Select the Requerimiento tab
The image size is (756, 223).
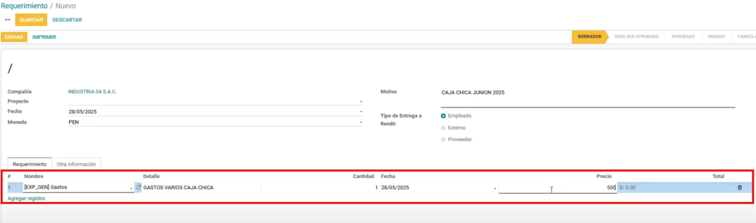30,164
